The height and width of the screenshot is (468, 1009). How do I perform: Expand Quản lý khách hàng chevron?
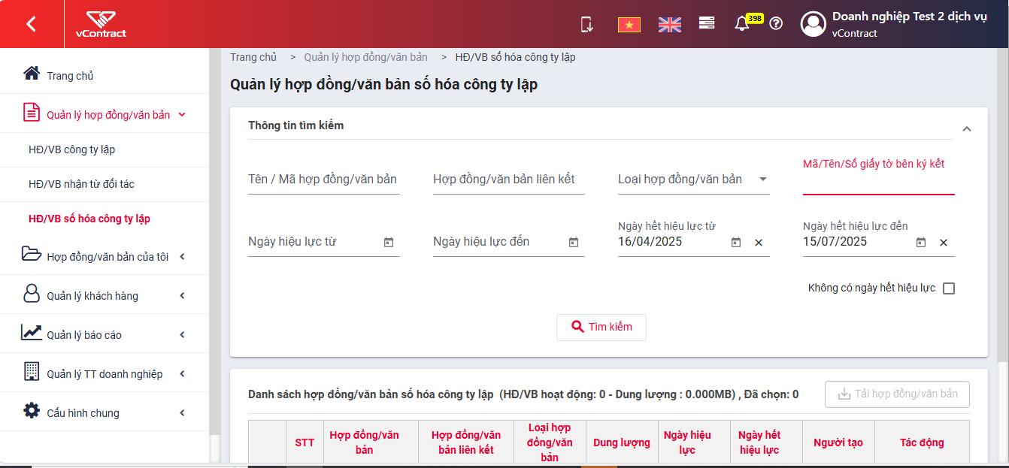(182, 296)
